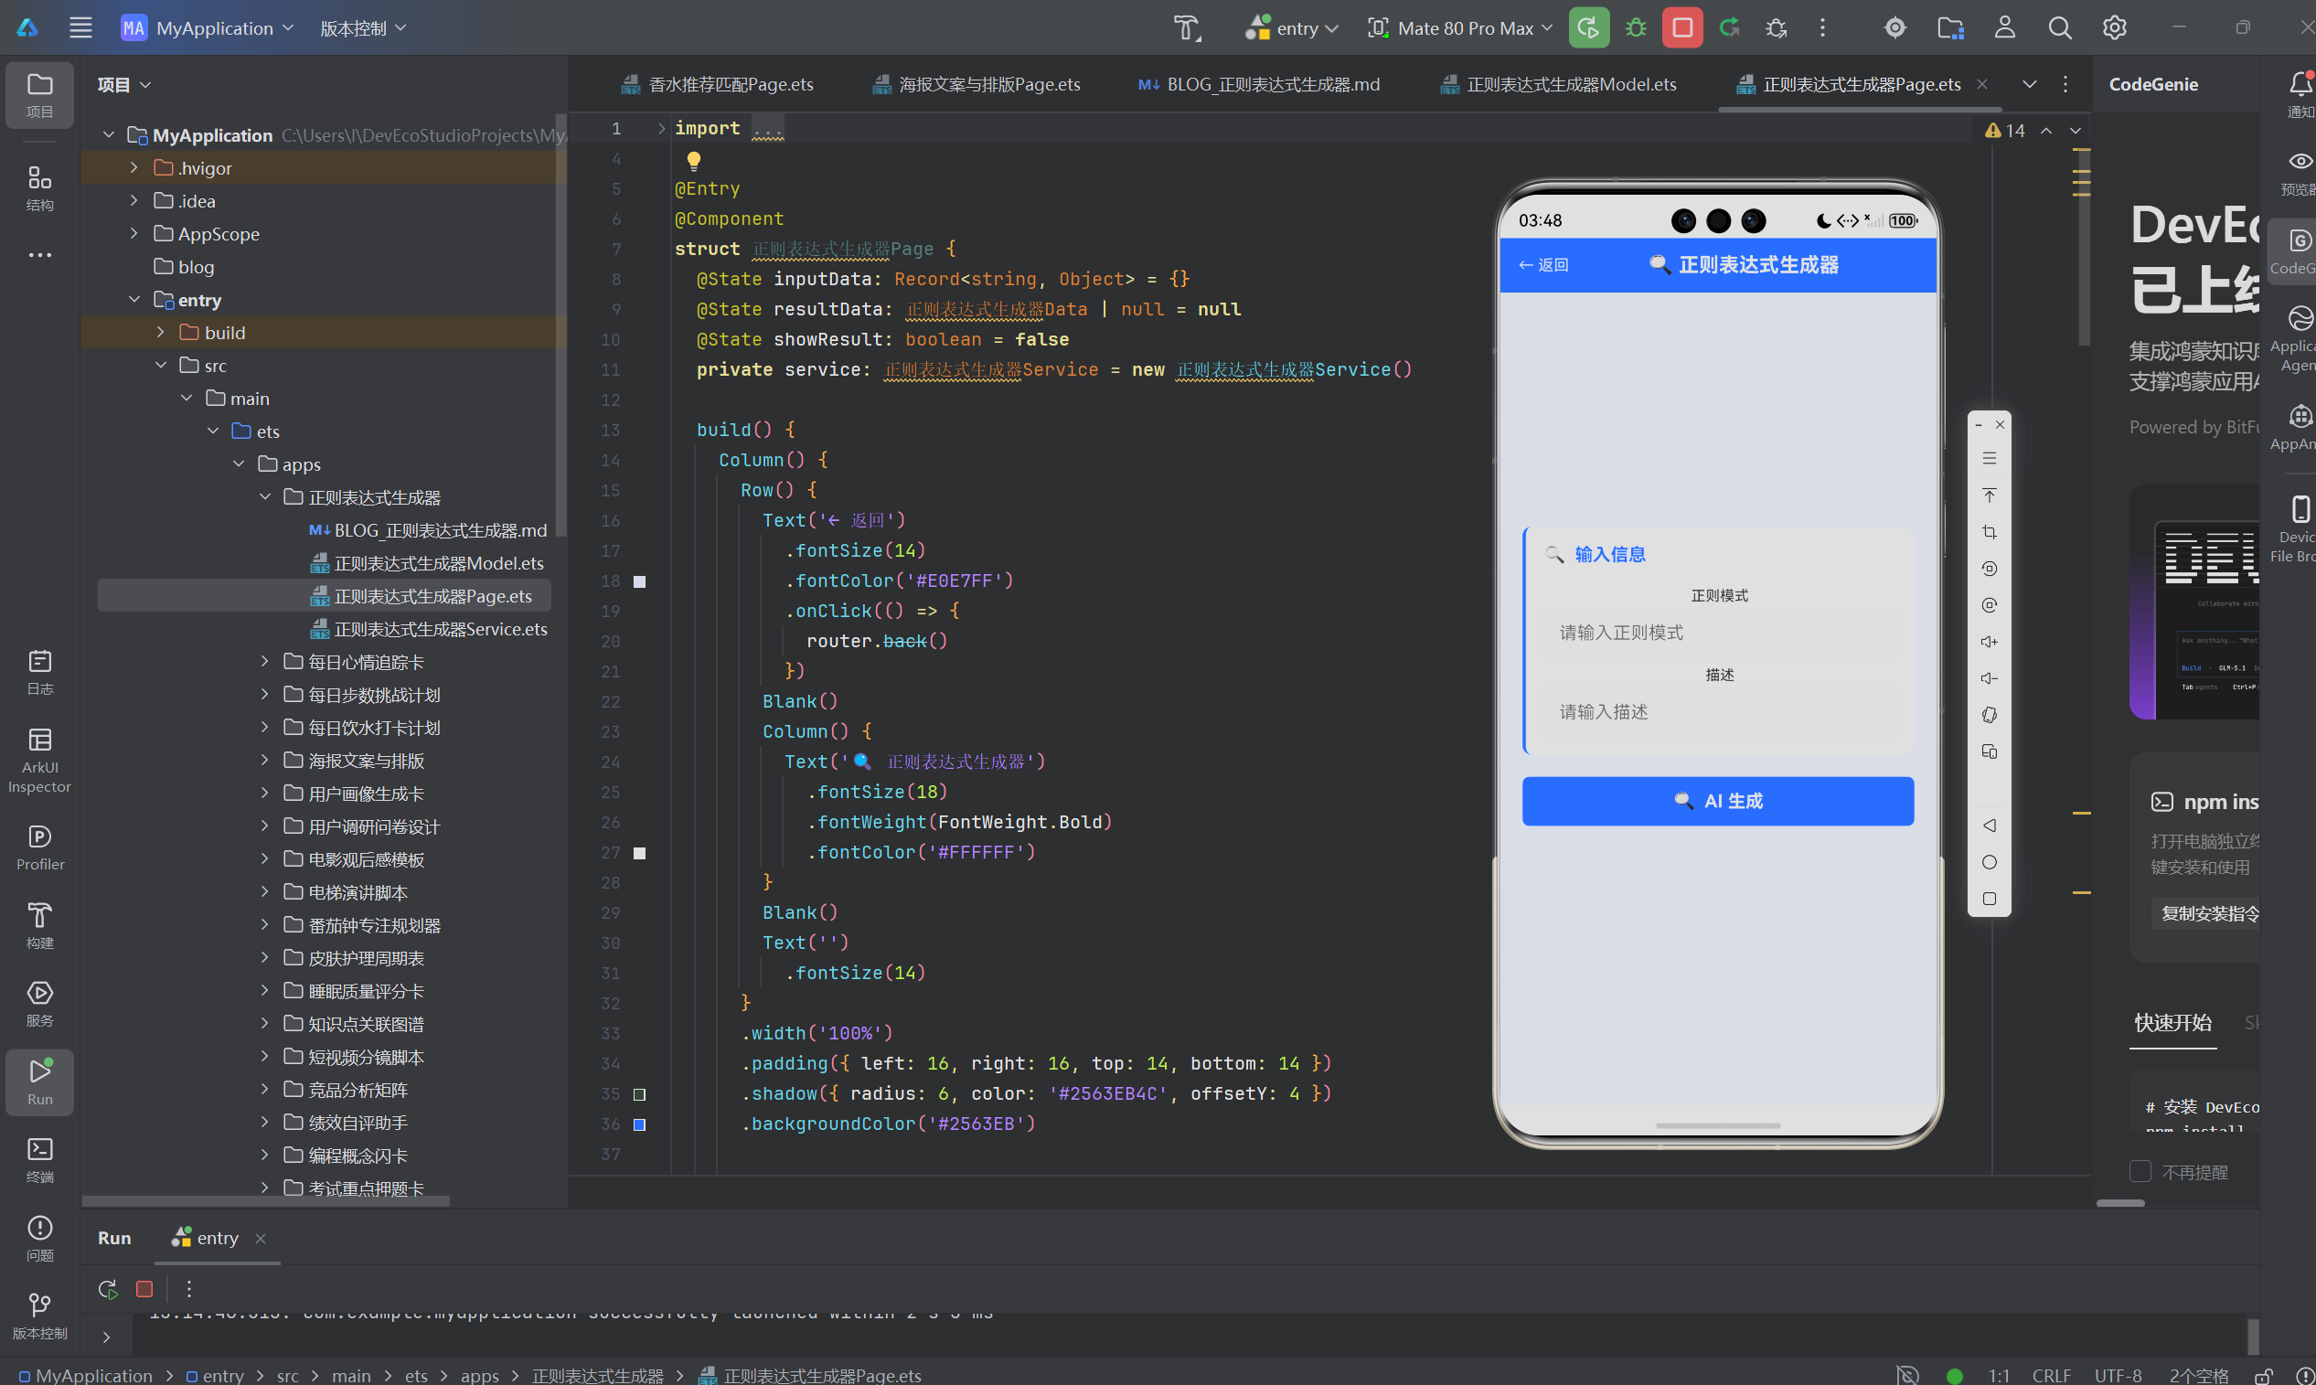Open the 版本控制 menu in the title bar

tap(362, 28)
